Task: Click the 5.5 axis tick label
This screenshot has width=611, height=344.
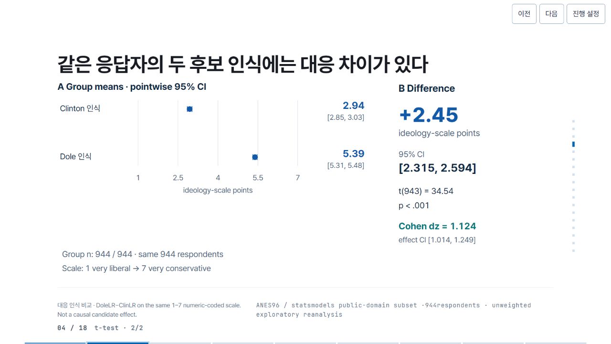Action: 258,178
